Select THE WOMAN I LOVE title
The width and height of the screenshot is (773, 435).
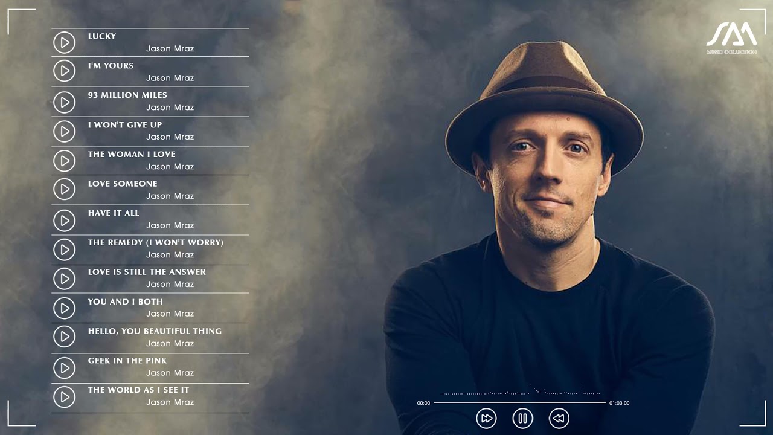coord(132,154)
